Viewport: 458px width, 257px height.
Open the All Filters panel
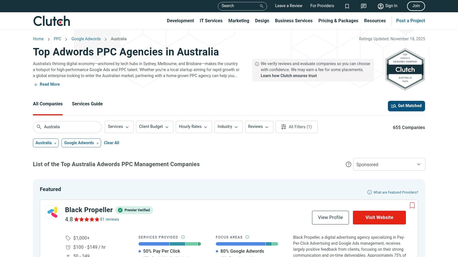pyautogui.click(x=296, y=127)
